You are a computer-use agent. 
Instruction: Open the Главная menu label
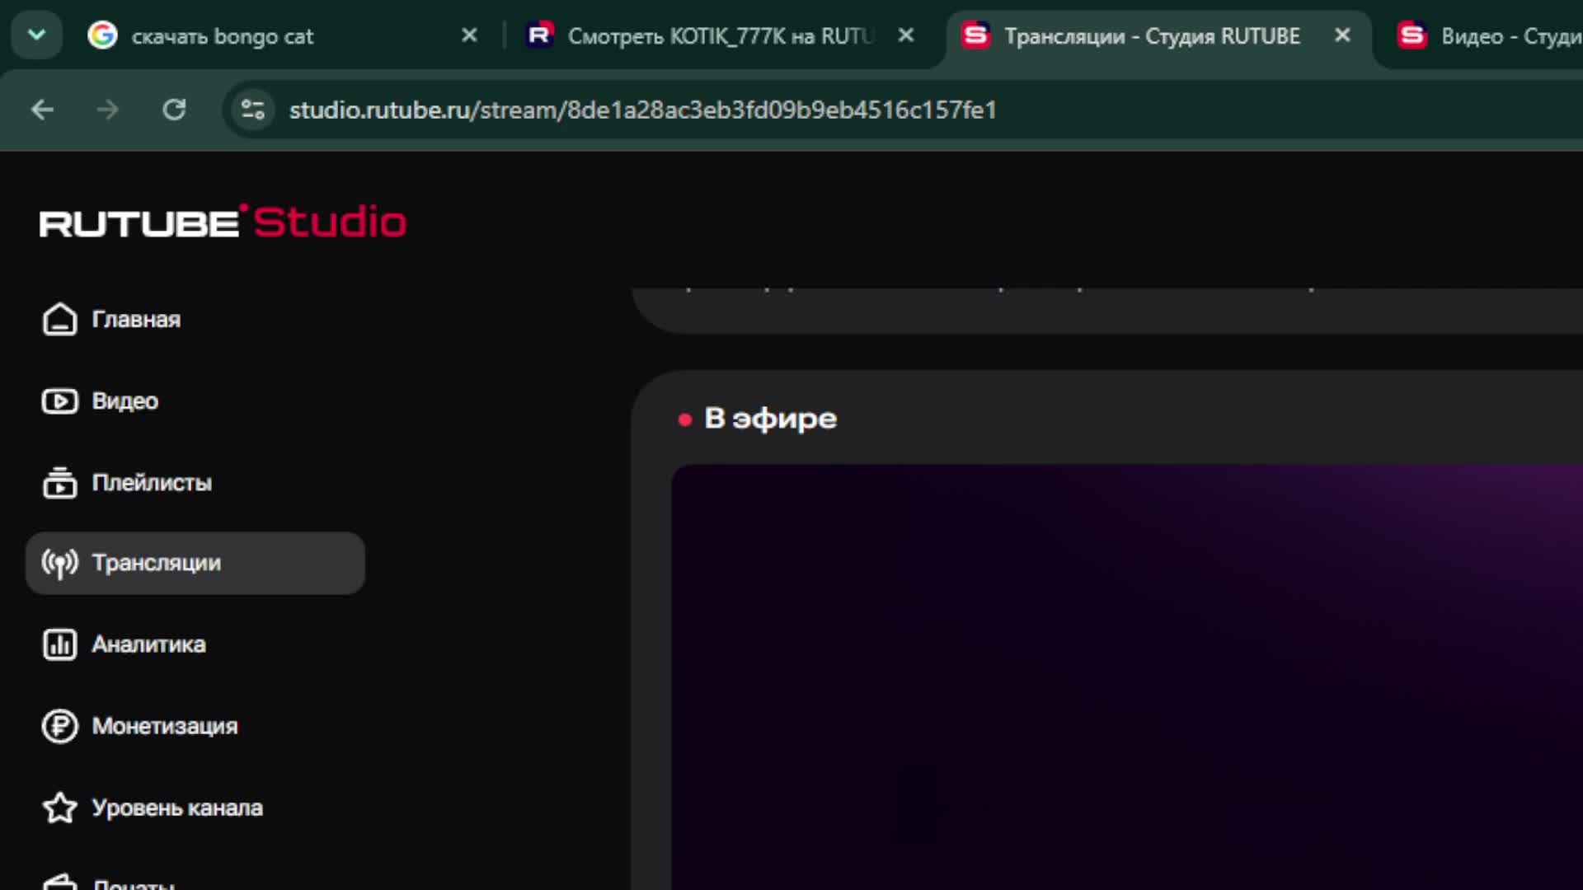click(136, 320)
